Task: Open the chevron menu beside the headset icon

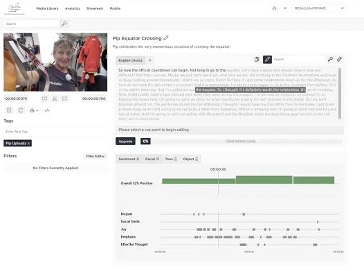Action: [x=285, y=8]
